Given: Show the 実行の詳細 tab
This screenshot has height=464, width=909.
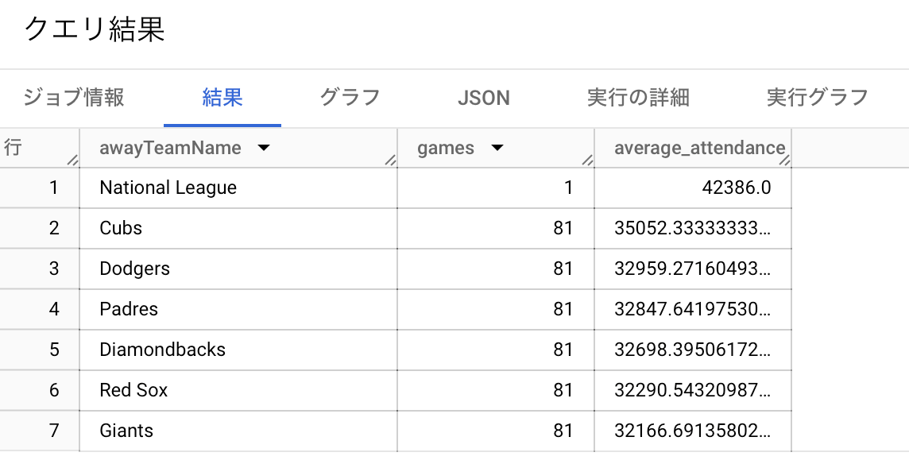Looking at the screenshot, I should click(x=638, y=98).
